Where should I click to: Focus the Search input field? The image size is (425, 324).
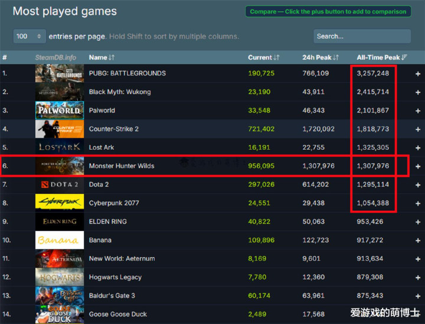click(x=362, y=37)
